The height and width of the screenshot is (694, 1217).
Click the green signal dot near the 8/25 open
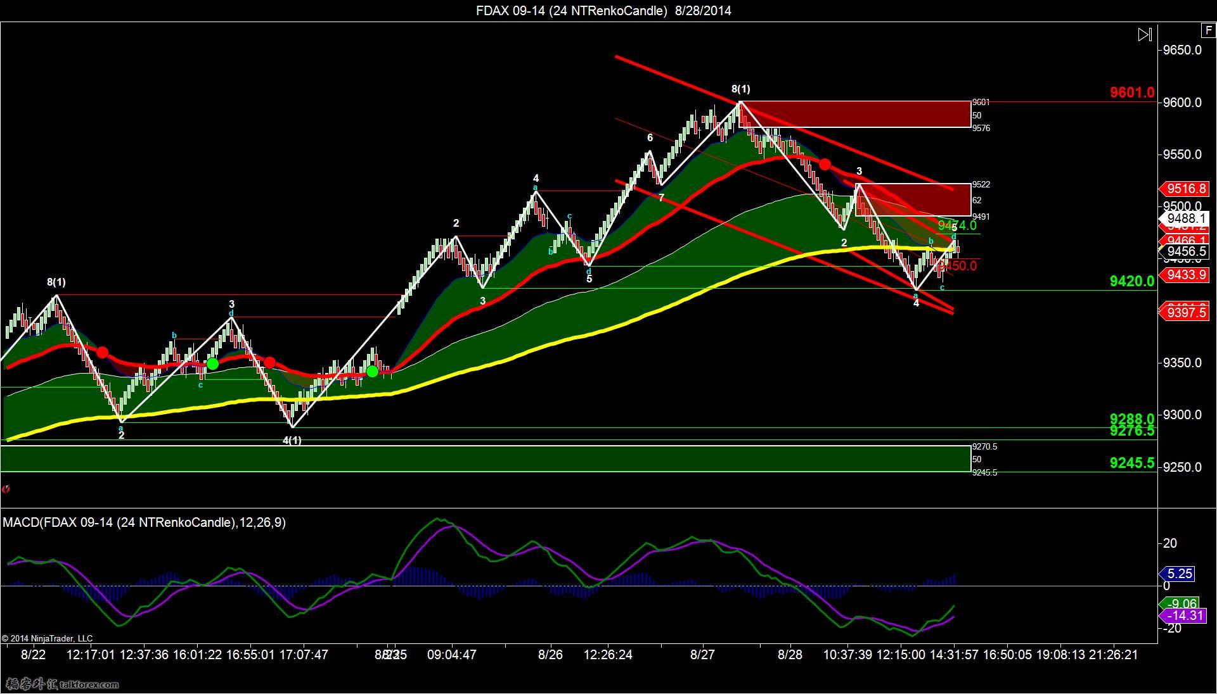[x=373, y=372]
